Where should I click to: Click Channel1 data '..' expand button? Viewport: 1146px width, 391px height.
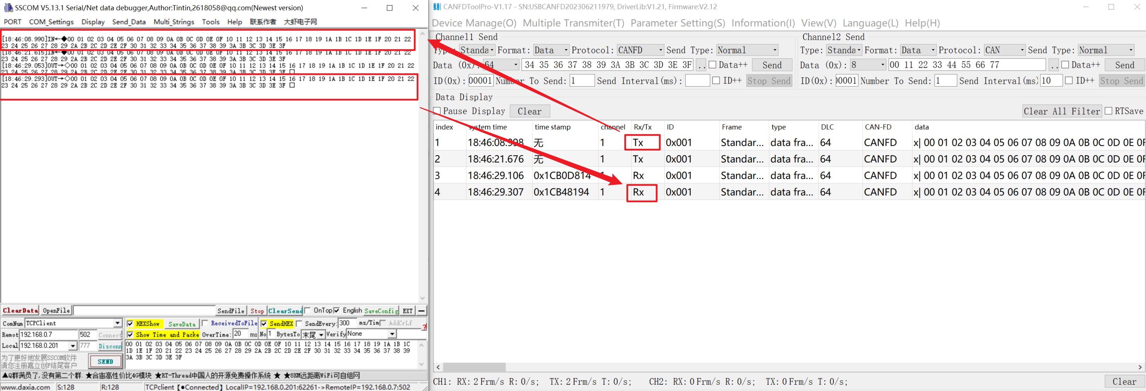701,65
